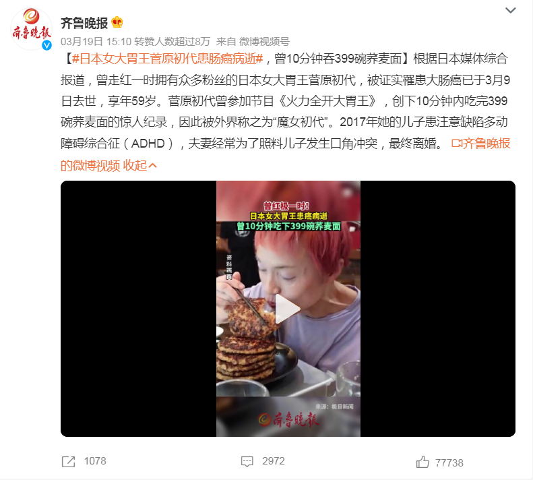Open hashtag #日本女大胃王菅原初代患肠癌病逝#

pos(168,59)
